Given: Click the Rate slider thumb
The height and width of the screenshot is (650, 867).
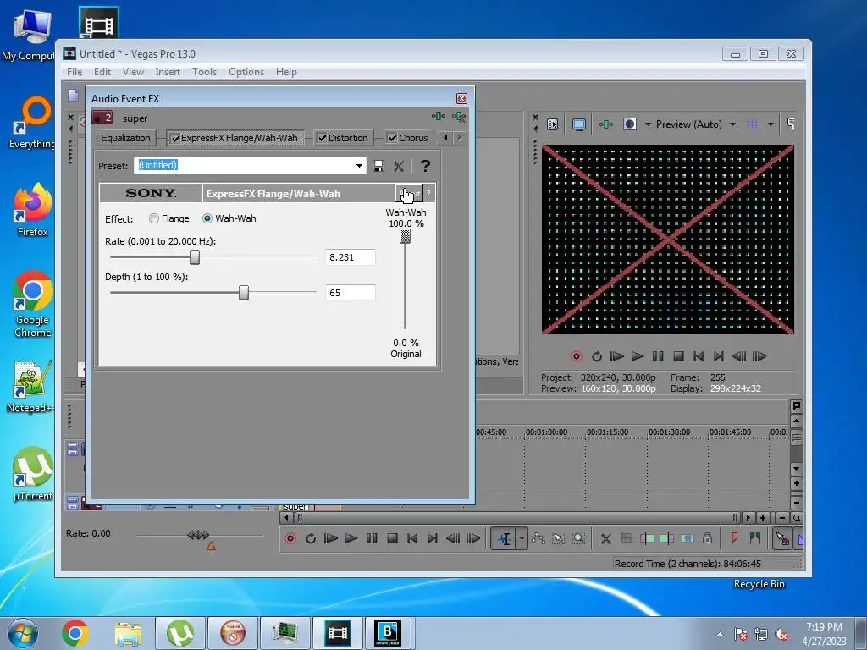Looking at the screenshot, I should coord(195,257).
